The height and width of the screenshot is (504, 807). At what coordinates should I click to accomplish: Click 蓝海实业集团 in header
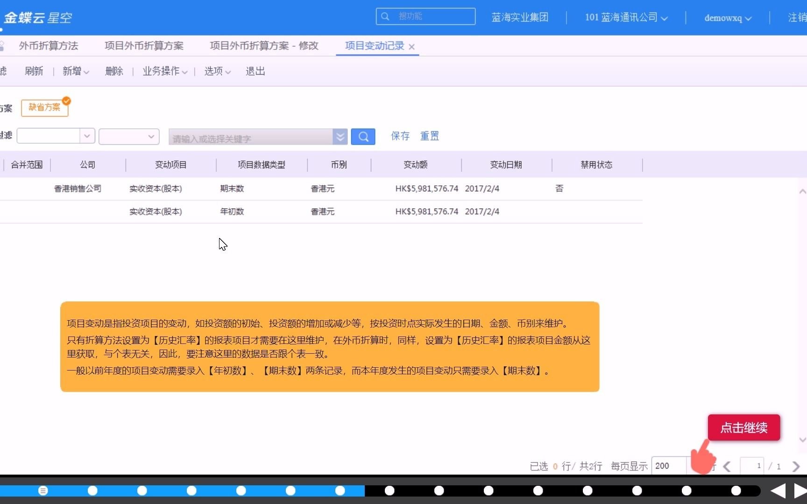(x=520, y=17)
